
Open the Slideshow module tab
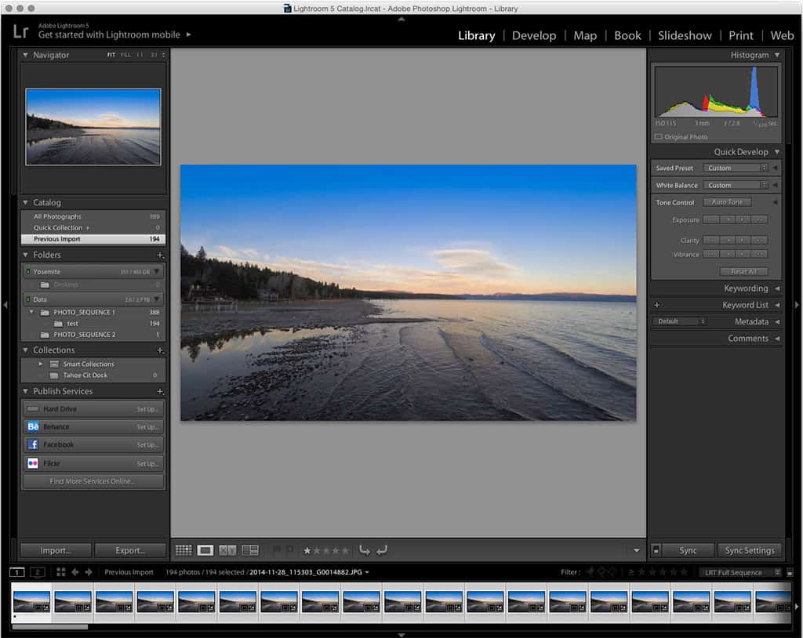685,35
